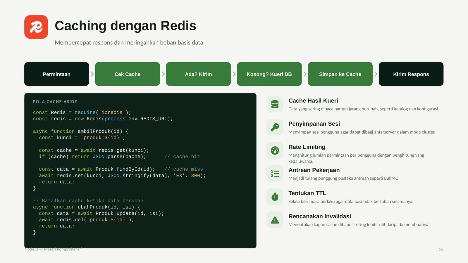
Task: Click the require('ioredis') code line
Action: [x=82, y=113]
